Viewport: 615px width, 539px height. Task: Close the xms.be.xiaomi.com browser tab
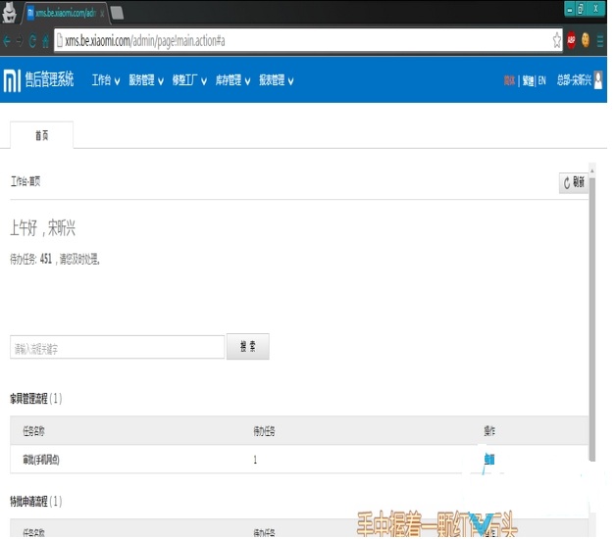click(102, 14)
